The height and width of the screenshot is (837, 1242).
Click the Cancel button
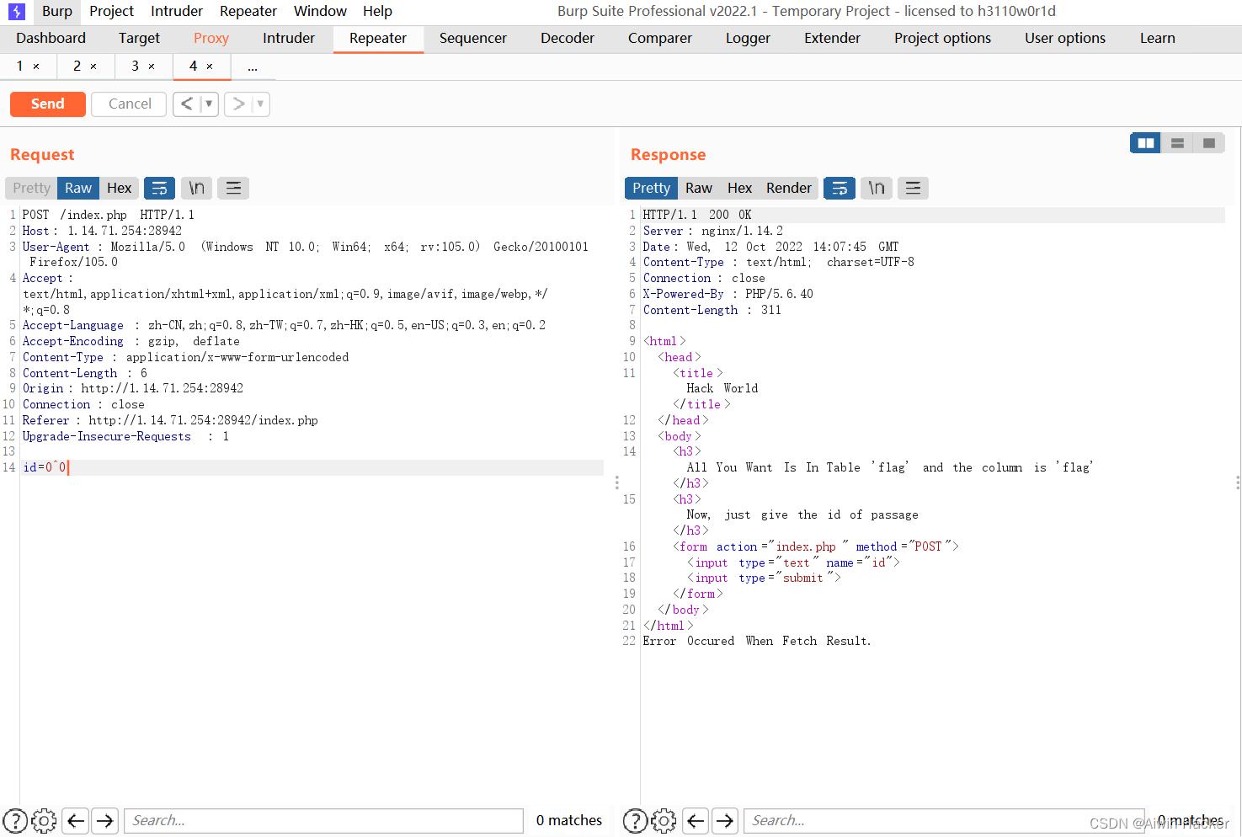[x=128, y=104]
